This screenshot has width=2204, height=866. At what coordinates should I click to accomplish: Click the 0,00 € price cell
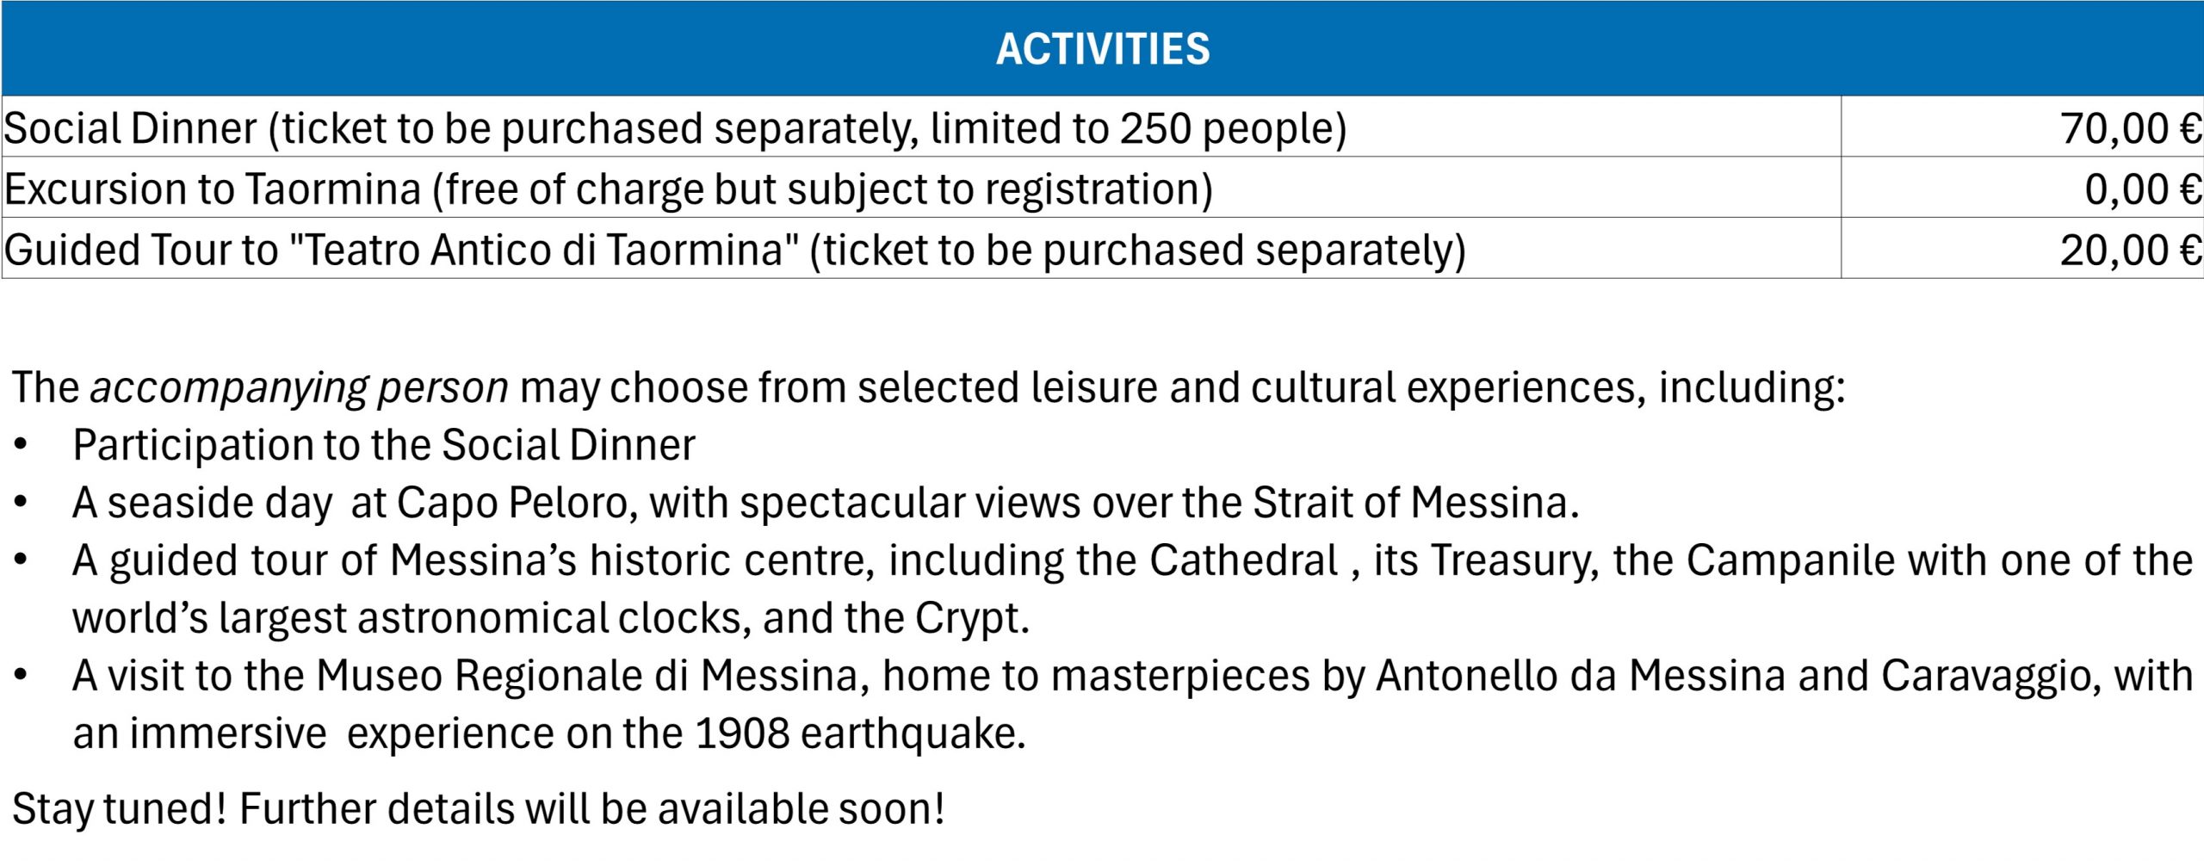(2142, 189)
